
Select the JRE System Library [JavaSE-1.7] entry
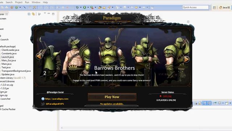click(x=13, y=78)
